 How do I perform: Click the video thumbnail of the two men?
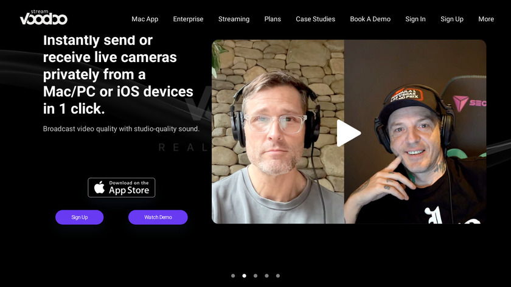tap(349, 131)
